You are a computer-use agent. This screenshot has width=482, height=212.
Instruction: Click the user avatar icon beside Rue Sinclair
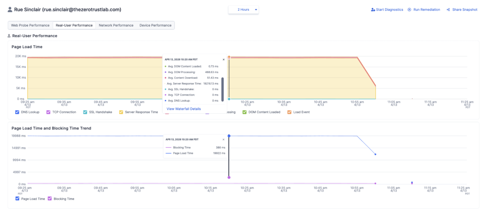click(10, 9)
